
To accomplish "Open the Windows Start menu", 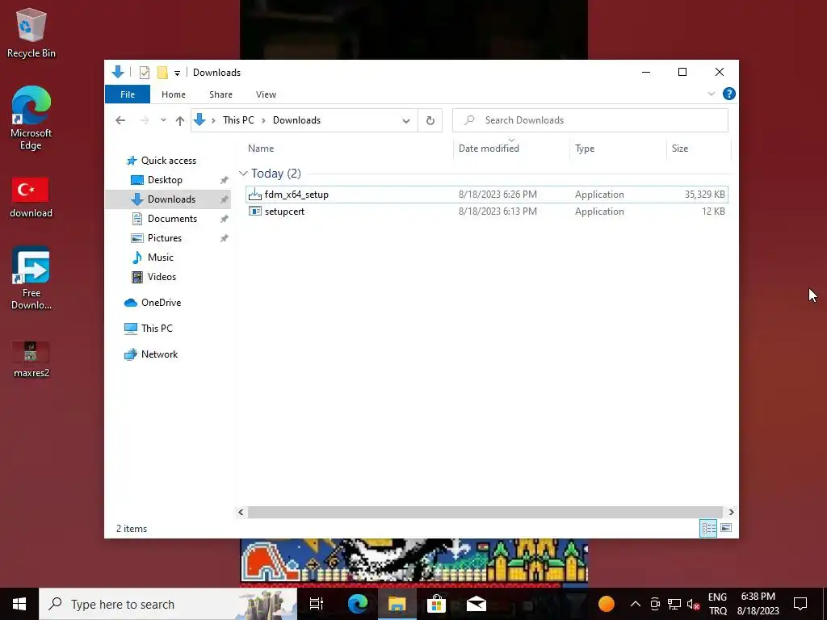I will (19, 604).
